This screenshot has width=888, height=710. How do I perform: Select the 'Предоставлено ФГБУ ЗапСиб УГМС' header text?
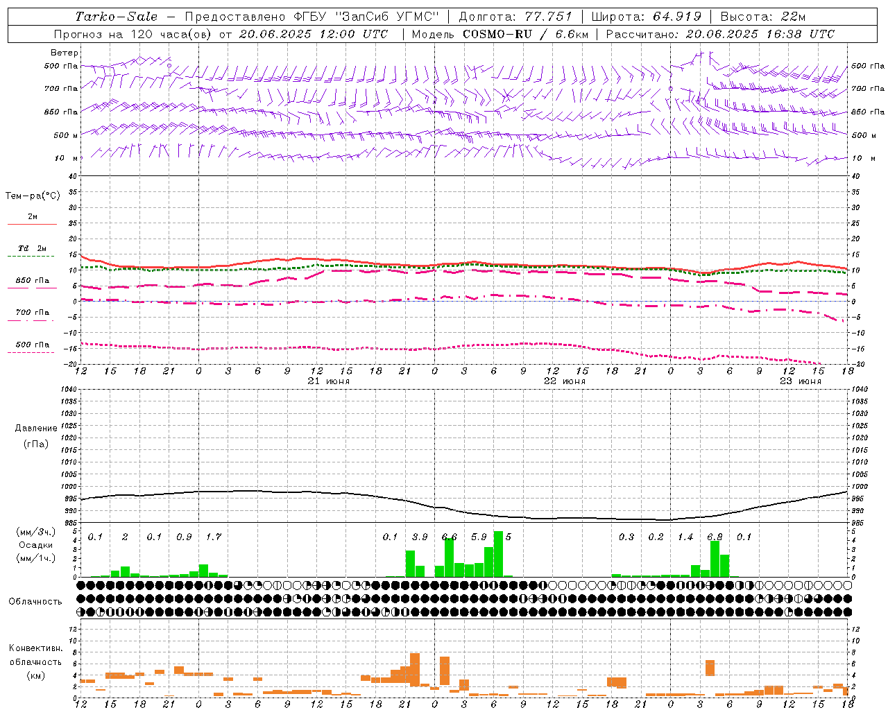tap(312, 17)
